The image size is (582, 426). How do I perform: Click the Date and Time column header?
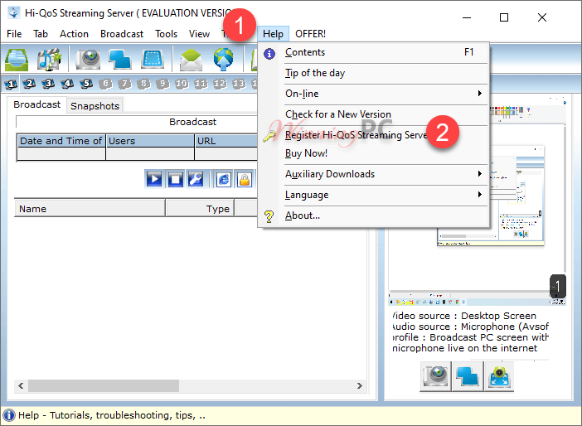tap(61, 141)
